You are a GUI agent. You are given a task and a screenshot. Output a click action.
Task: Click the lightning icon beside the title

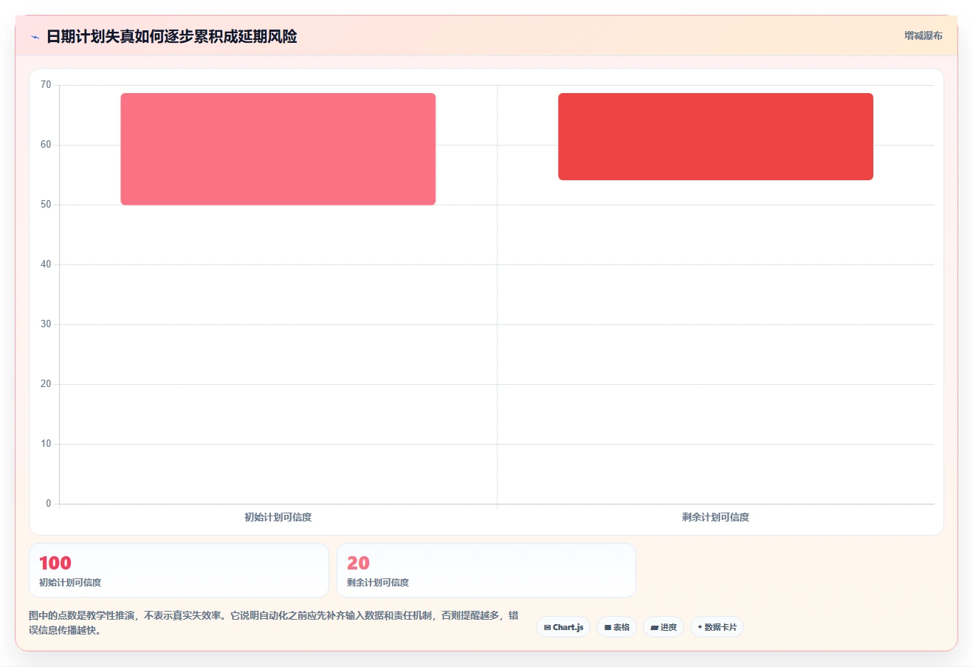35,37
